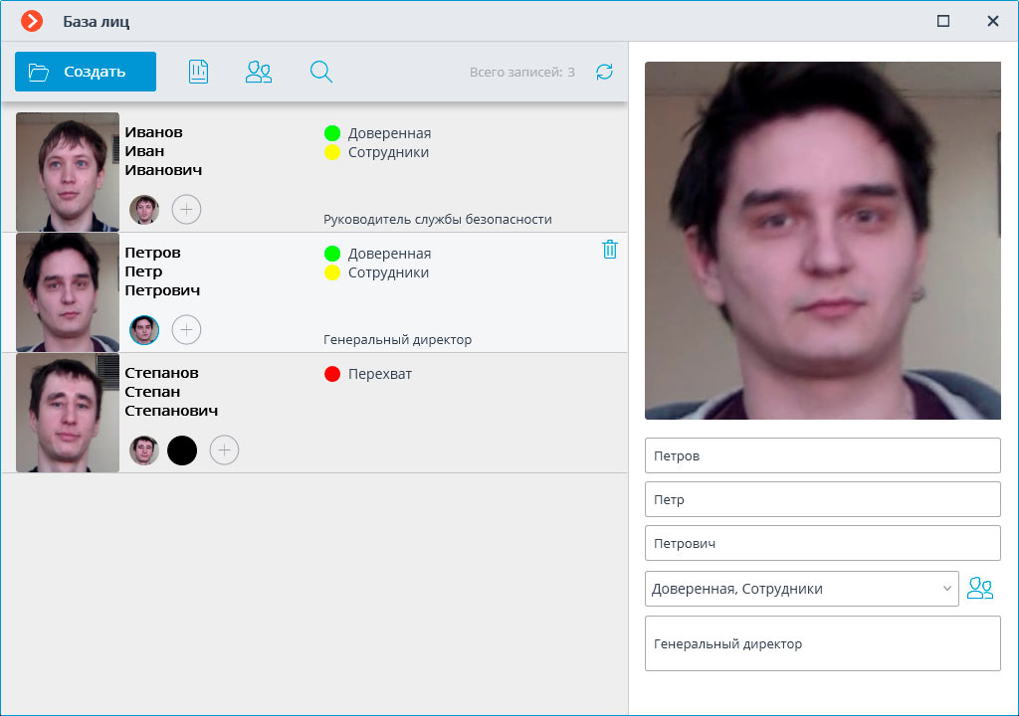Open the groups icon in top toolbar
Screen dimensions: 1019x716
pyautogui.click(x=259, y=72)
